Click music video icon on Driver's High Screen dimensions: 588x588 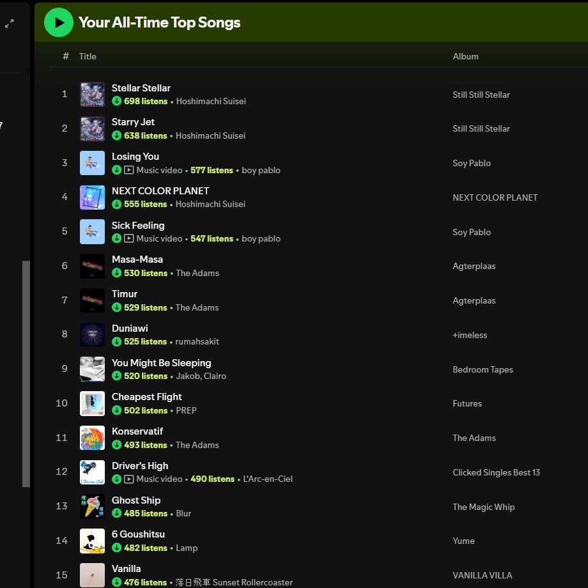(128, 479)
